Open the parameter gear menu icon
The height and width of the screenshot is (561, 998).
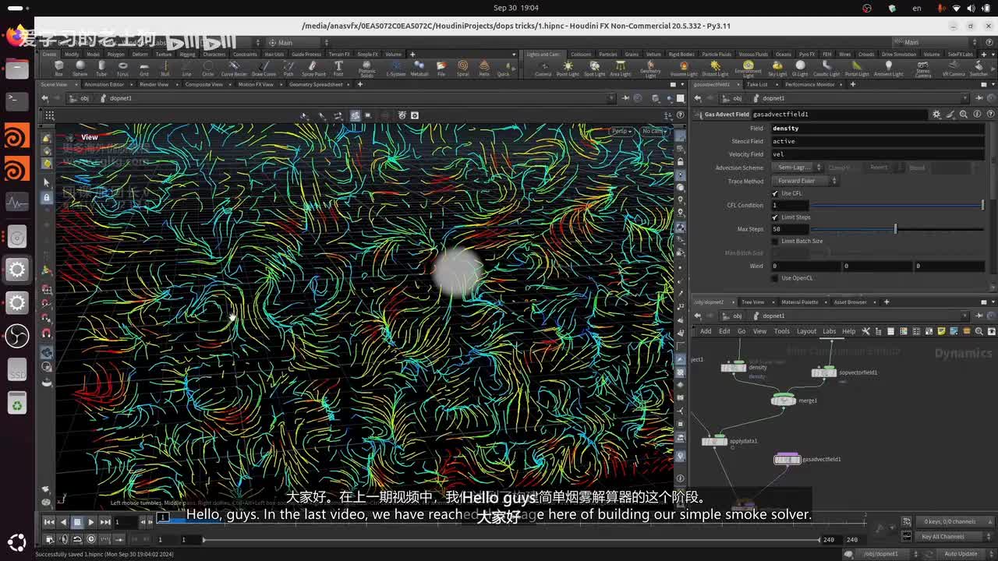(x=936, y=115)
